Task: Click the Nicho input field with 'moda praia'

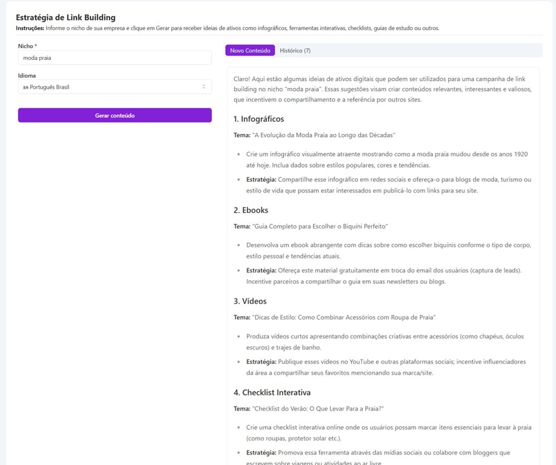Action: click(115, 58)
